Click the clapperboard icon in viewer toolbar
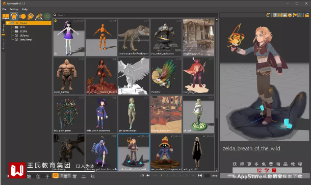 point(307,15)
